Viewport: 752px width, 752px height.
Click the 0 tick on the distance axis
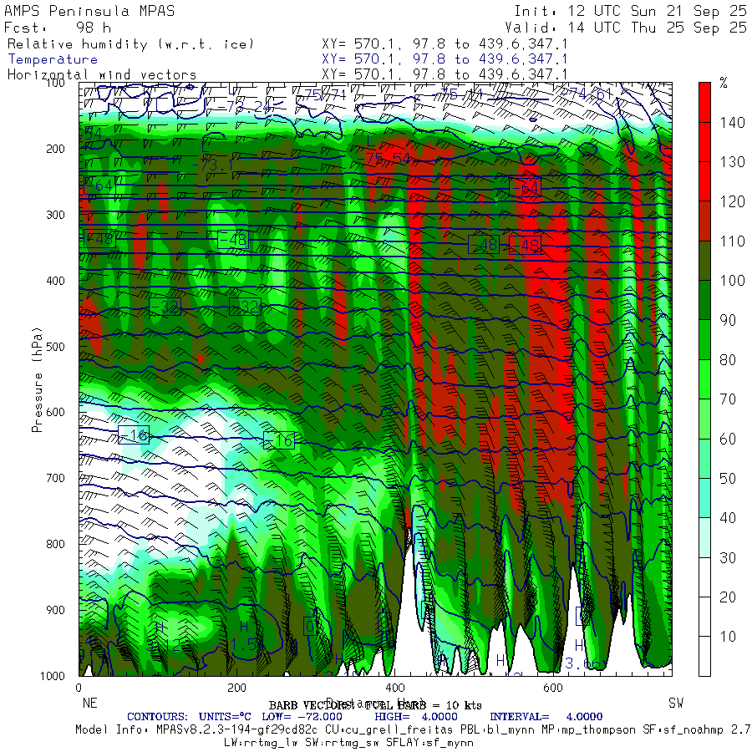point(79,688)
